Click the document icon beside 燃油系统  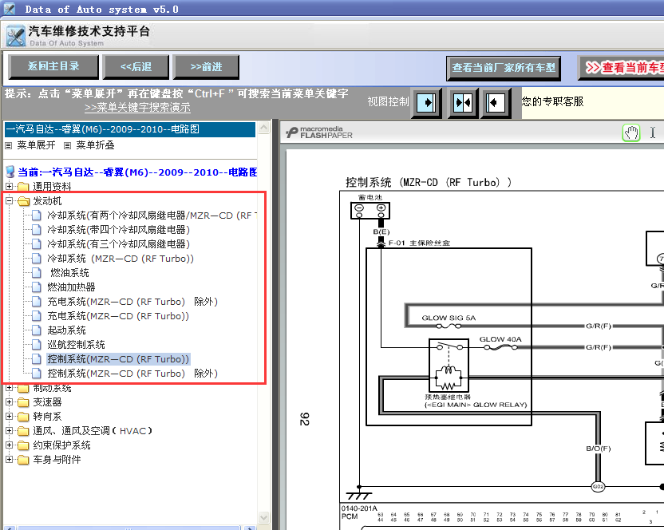(37, 273)
